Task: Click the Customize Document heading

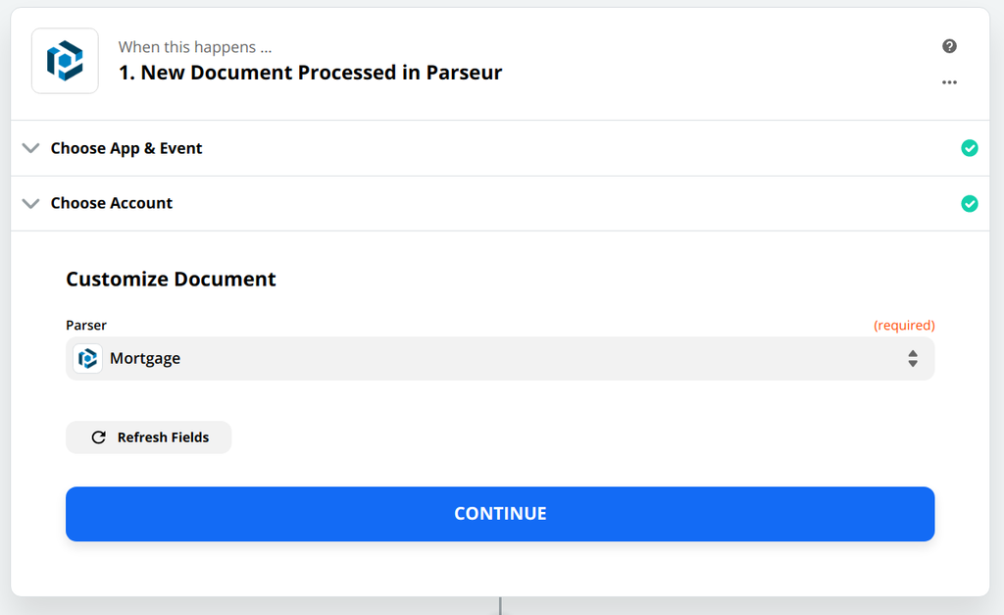Action: point(171,280)
